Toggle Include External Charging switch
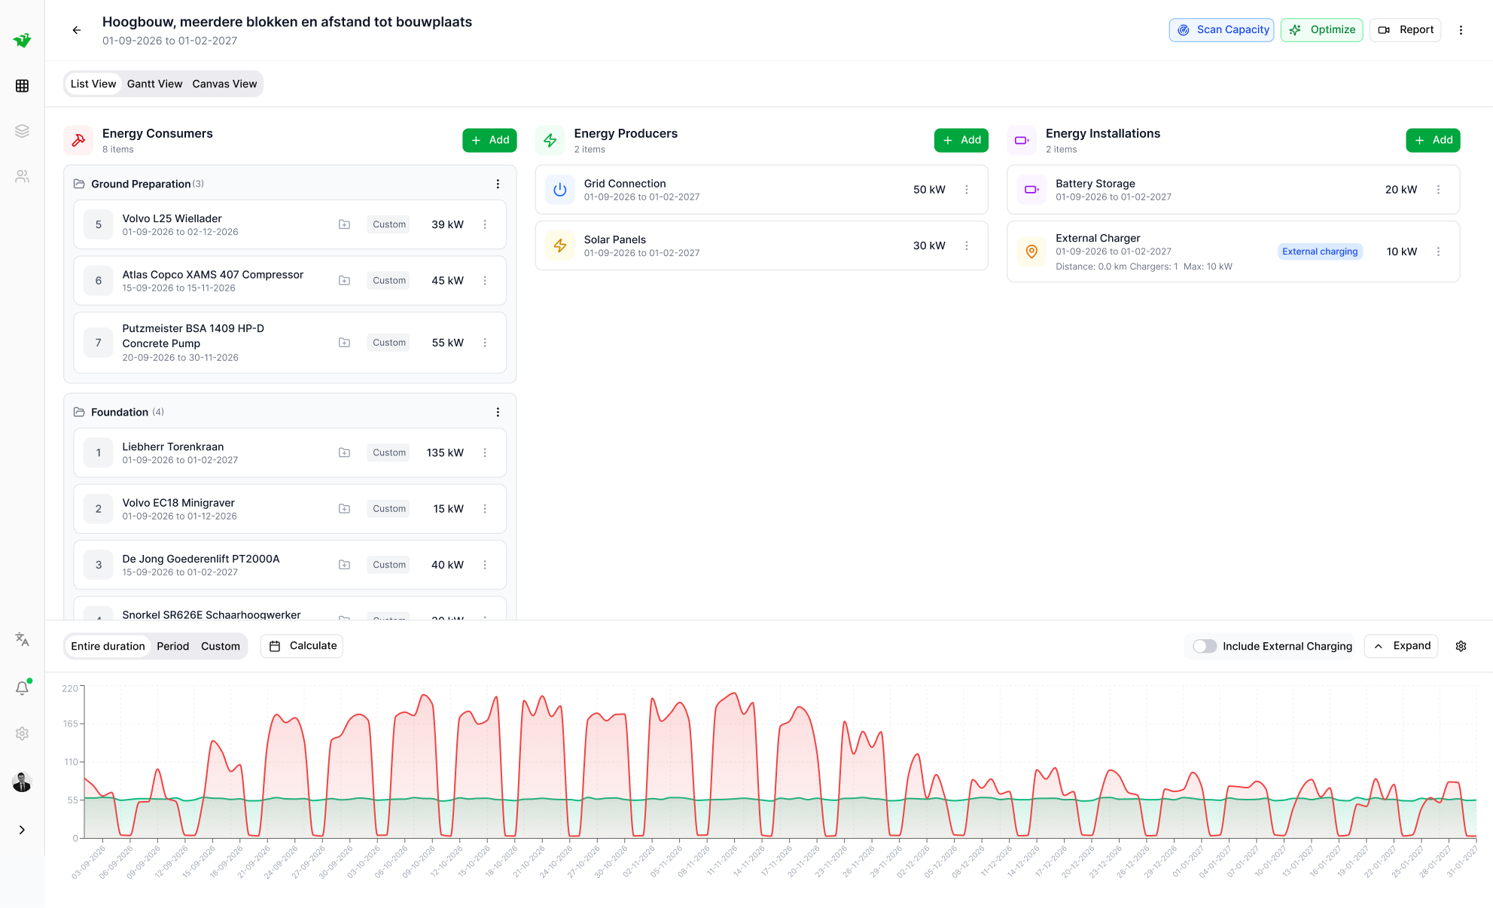 [x=1204, y=646]
